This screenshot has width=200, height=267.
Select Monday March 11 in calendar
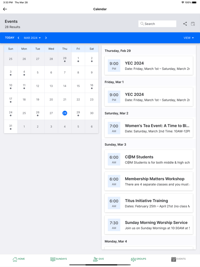[24, 86]
